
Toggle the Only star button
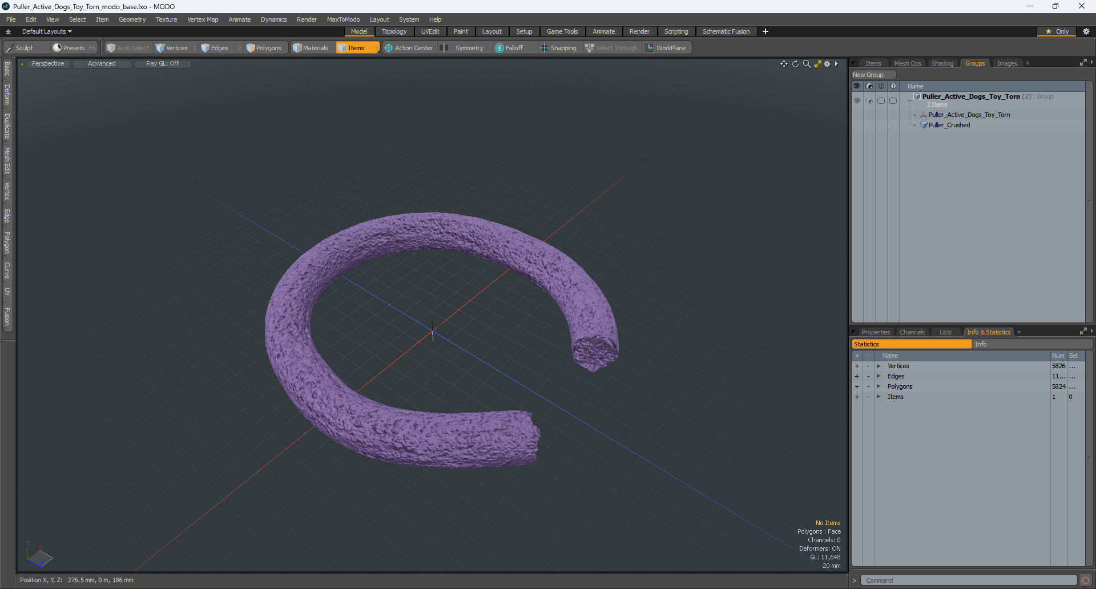(1057, 31)
